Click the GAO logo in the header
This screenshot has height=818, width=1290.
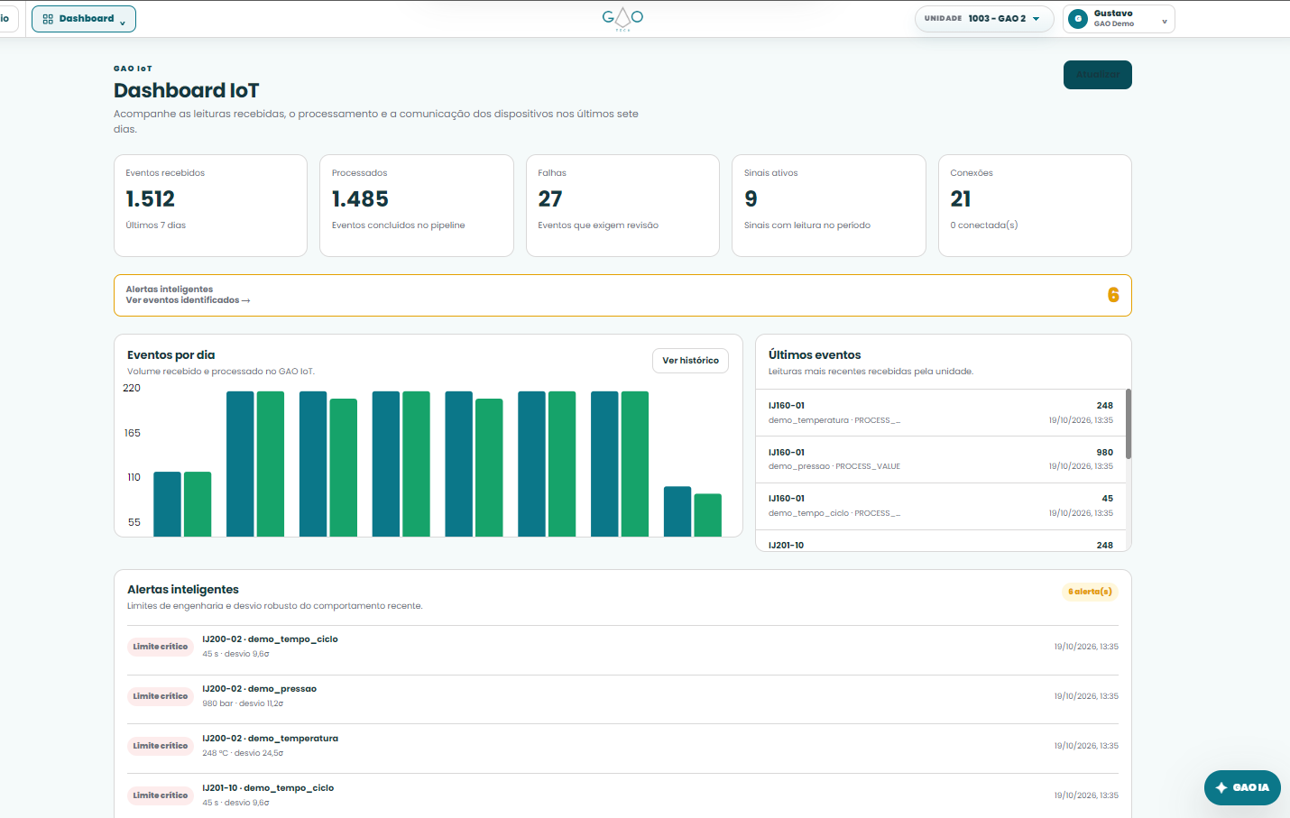[x=622, y=19]
